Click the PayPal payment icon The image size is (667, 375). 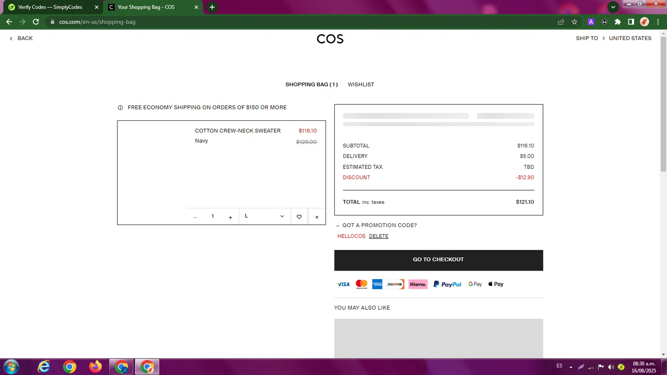click(447, 284)
